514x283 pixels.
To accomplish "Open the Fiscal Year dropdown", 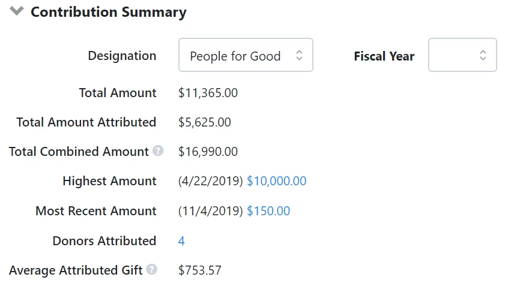I will pyautogui.click(x=462, y=55).
